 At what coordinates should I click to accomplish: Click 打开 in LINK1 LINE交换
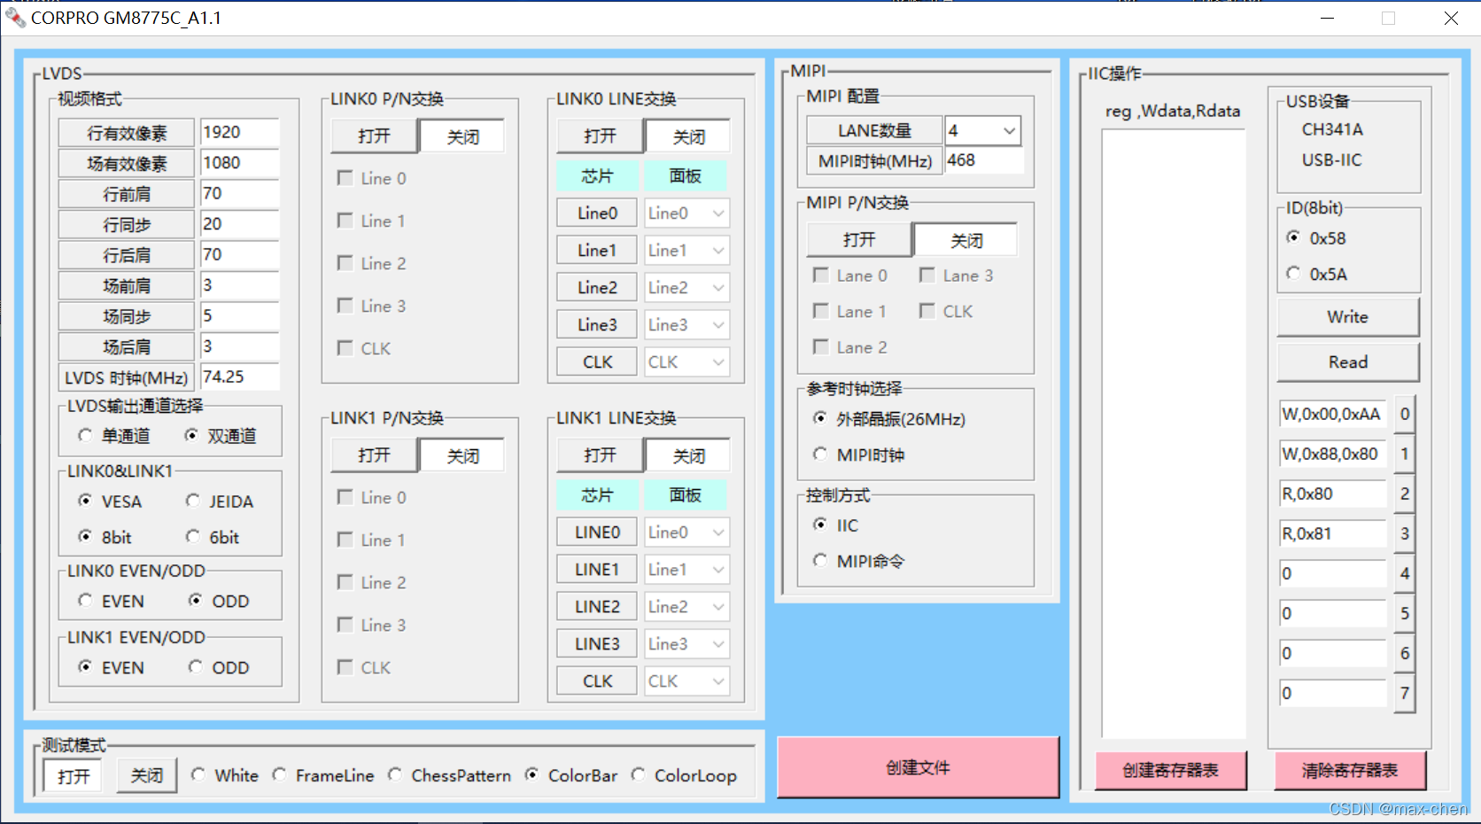click(x=600, y=455)
